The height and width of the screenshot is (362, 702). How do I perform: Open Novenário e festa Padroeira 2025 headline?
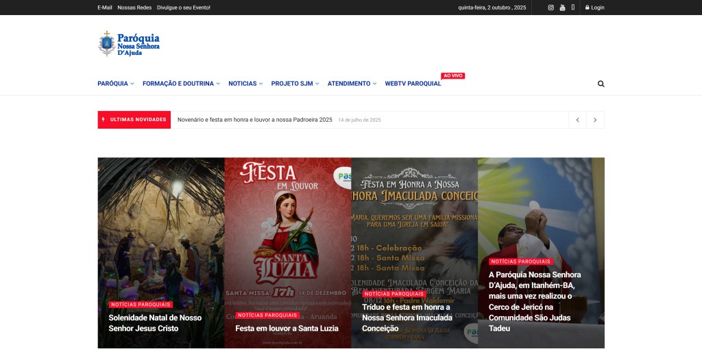(254, 120)
